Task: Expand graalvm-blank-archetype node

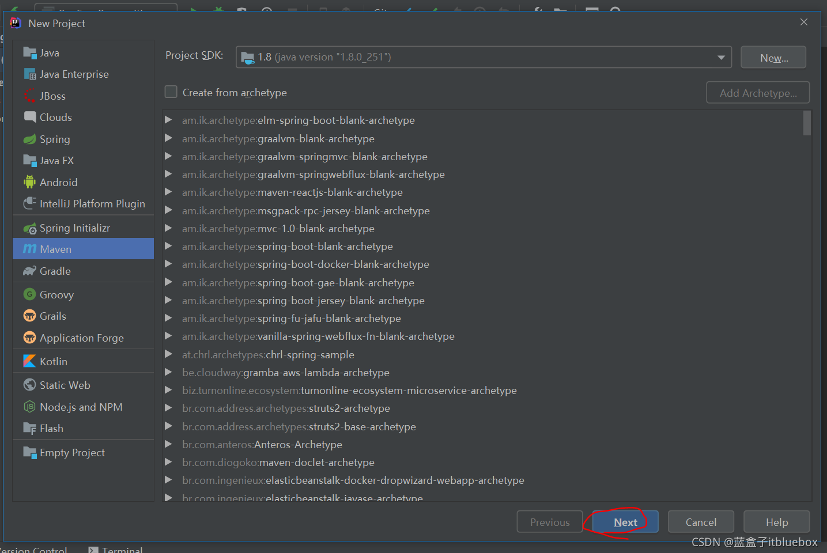Action: coord(168,138)
